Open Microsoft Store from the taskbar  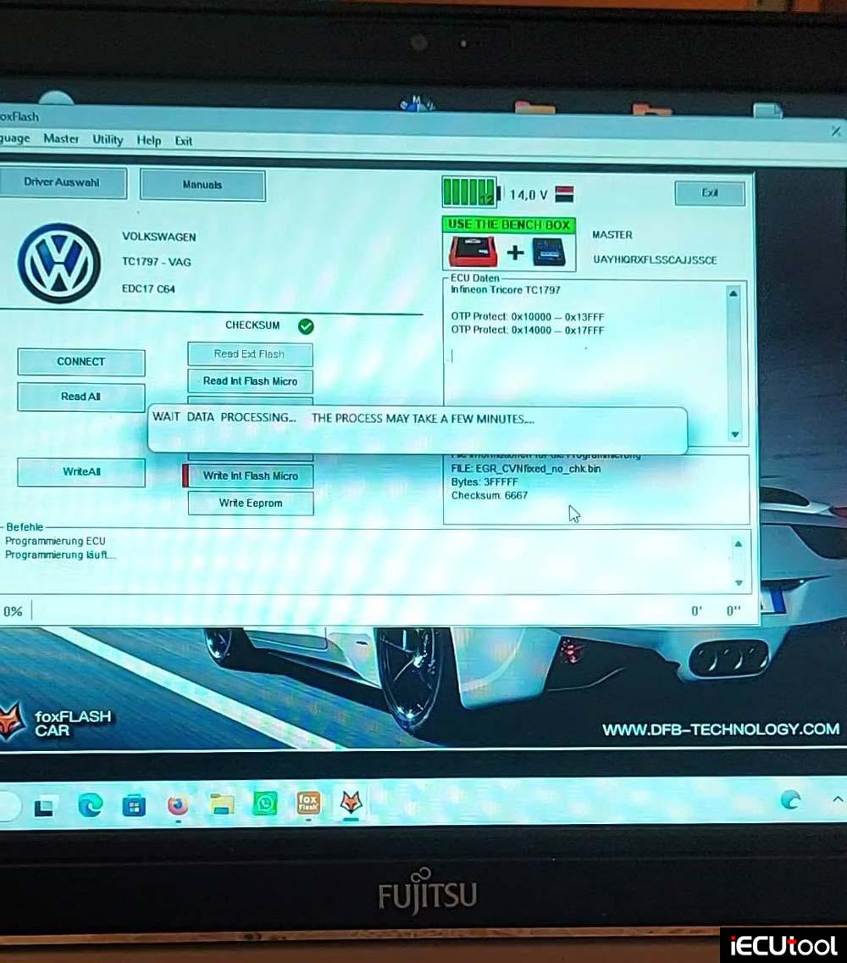(x=134, y=805)
